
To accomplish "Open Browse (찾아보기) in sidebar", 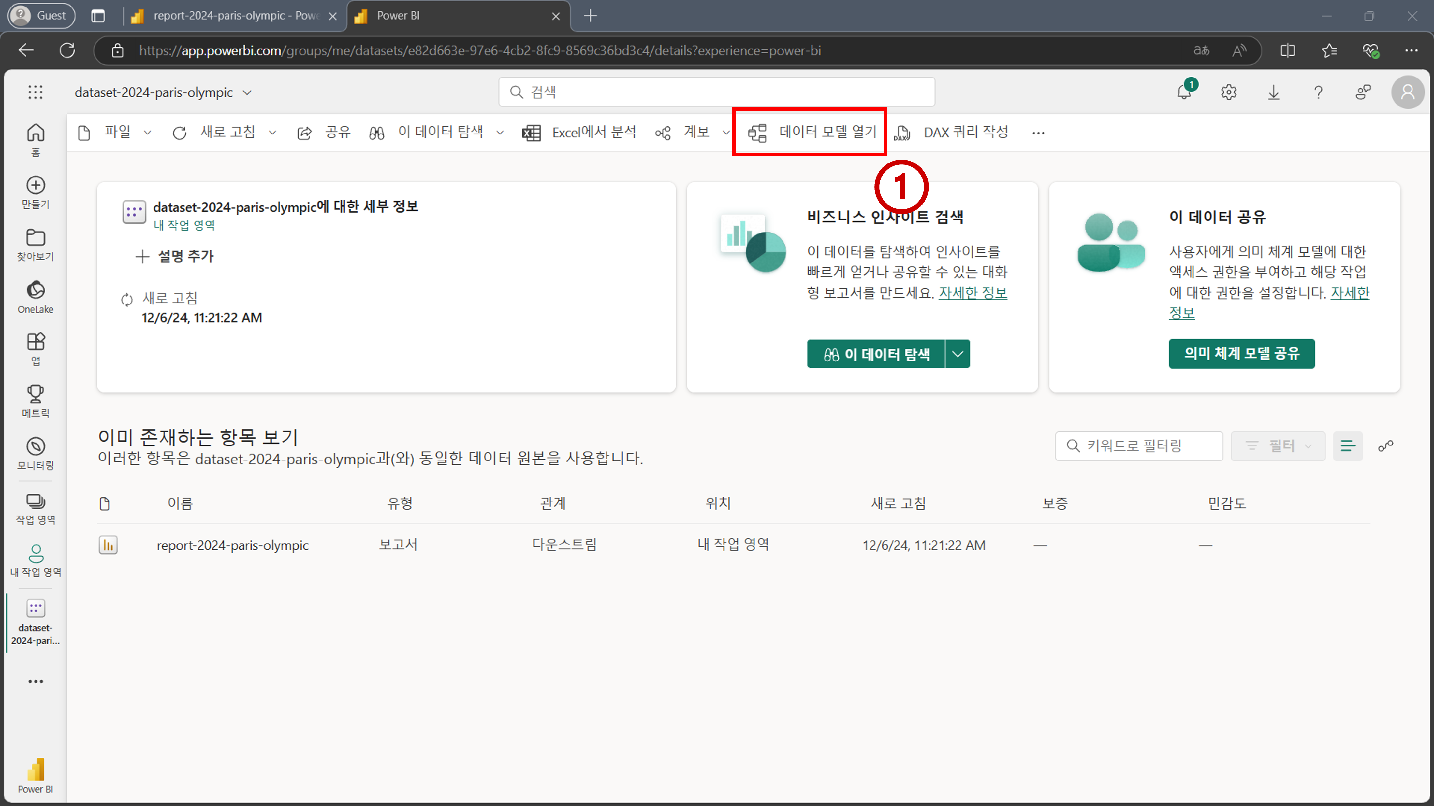I will 36,245.
